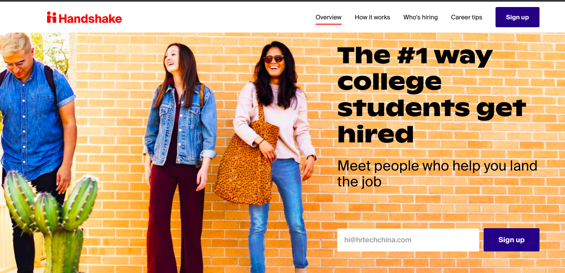565x273 pixels.
Task: Select the Career tips nav link
Action: (x=467, y=17)
